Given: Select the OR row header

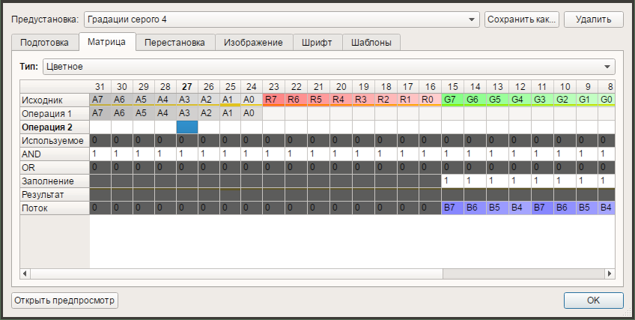Looking at the screenshot, I should click(55, 167).
